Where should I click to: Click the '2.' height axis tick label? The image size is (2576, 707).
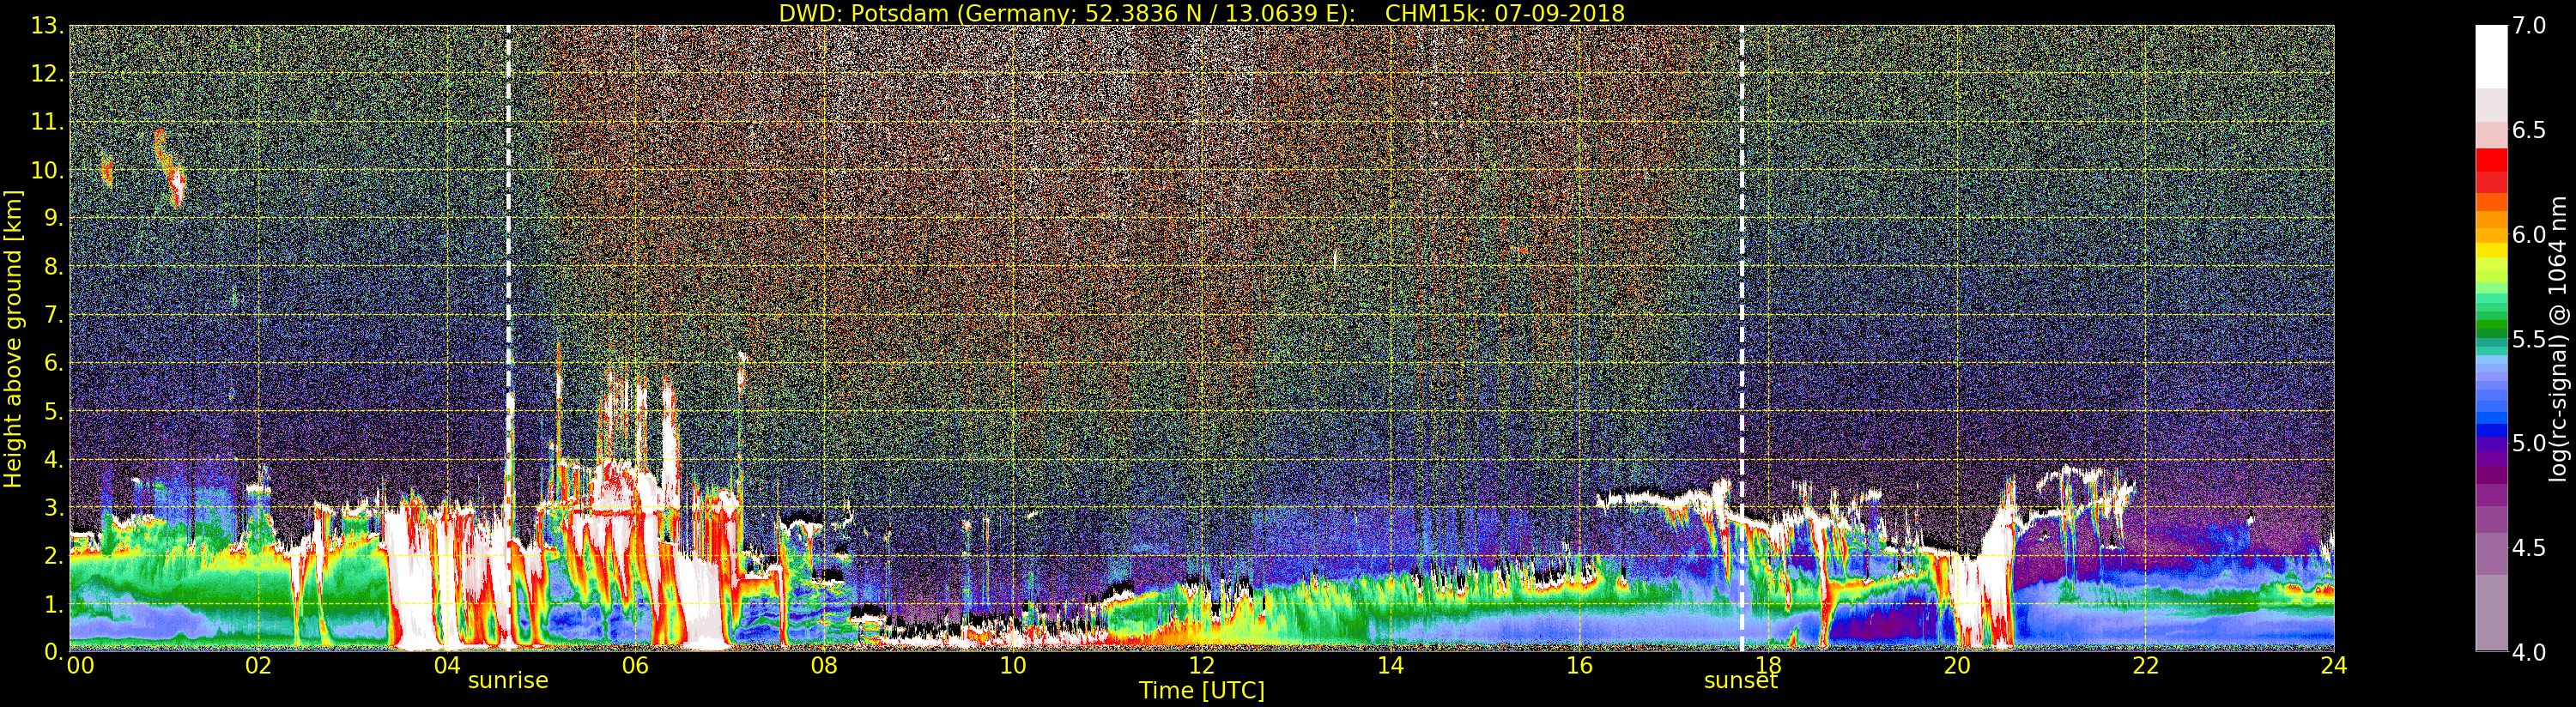[x=54, y=555]
